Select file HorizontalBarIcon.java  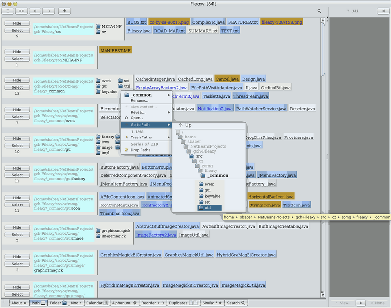(x=271, y=197)
